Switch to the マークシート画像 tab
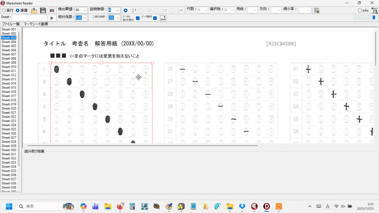 (36, 24)
